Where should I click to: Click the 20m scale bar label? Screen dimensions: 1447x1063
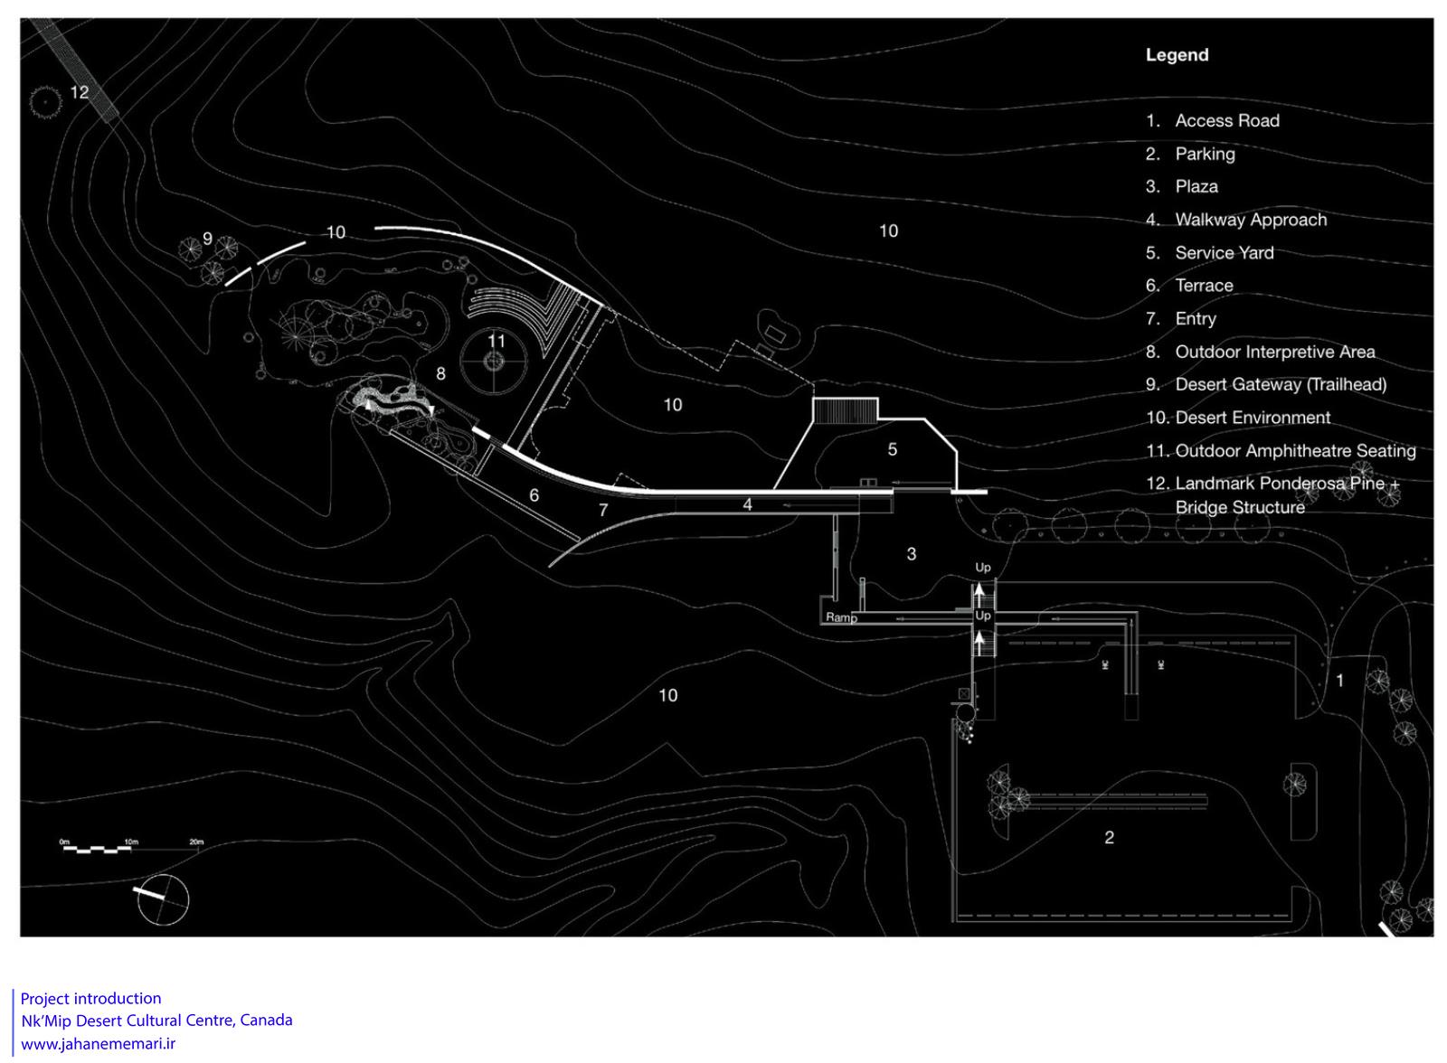click(196, 842)
